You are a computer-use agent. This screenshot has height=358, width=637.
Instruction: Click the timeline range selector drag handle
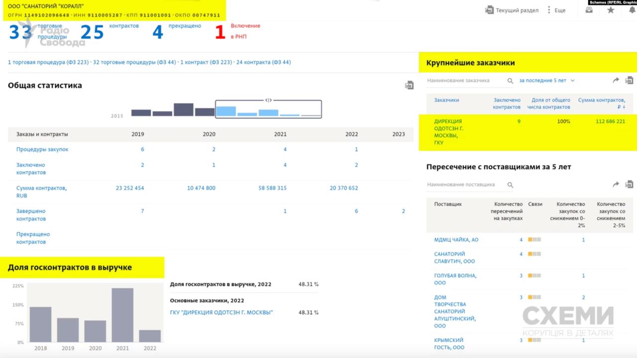pos(268,100)
